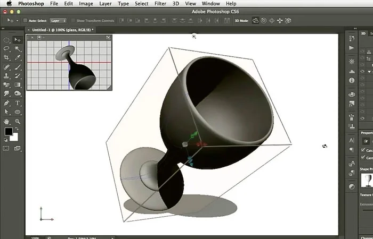Open the Image menu

[86, 4]
